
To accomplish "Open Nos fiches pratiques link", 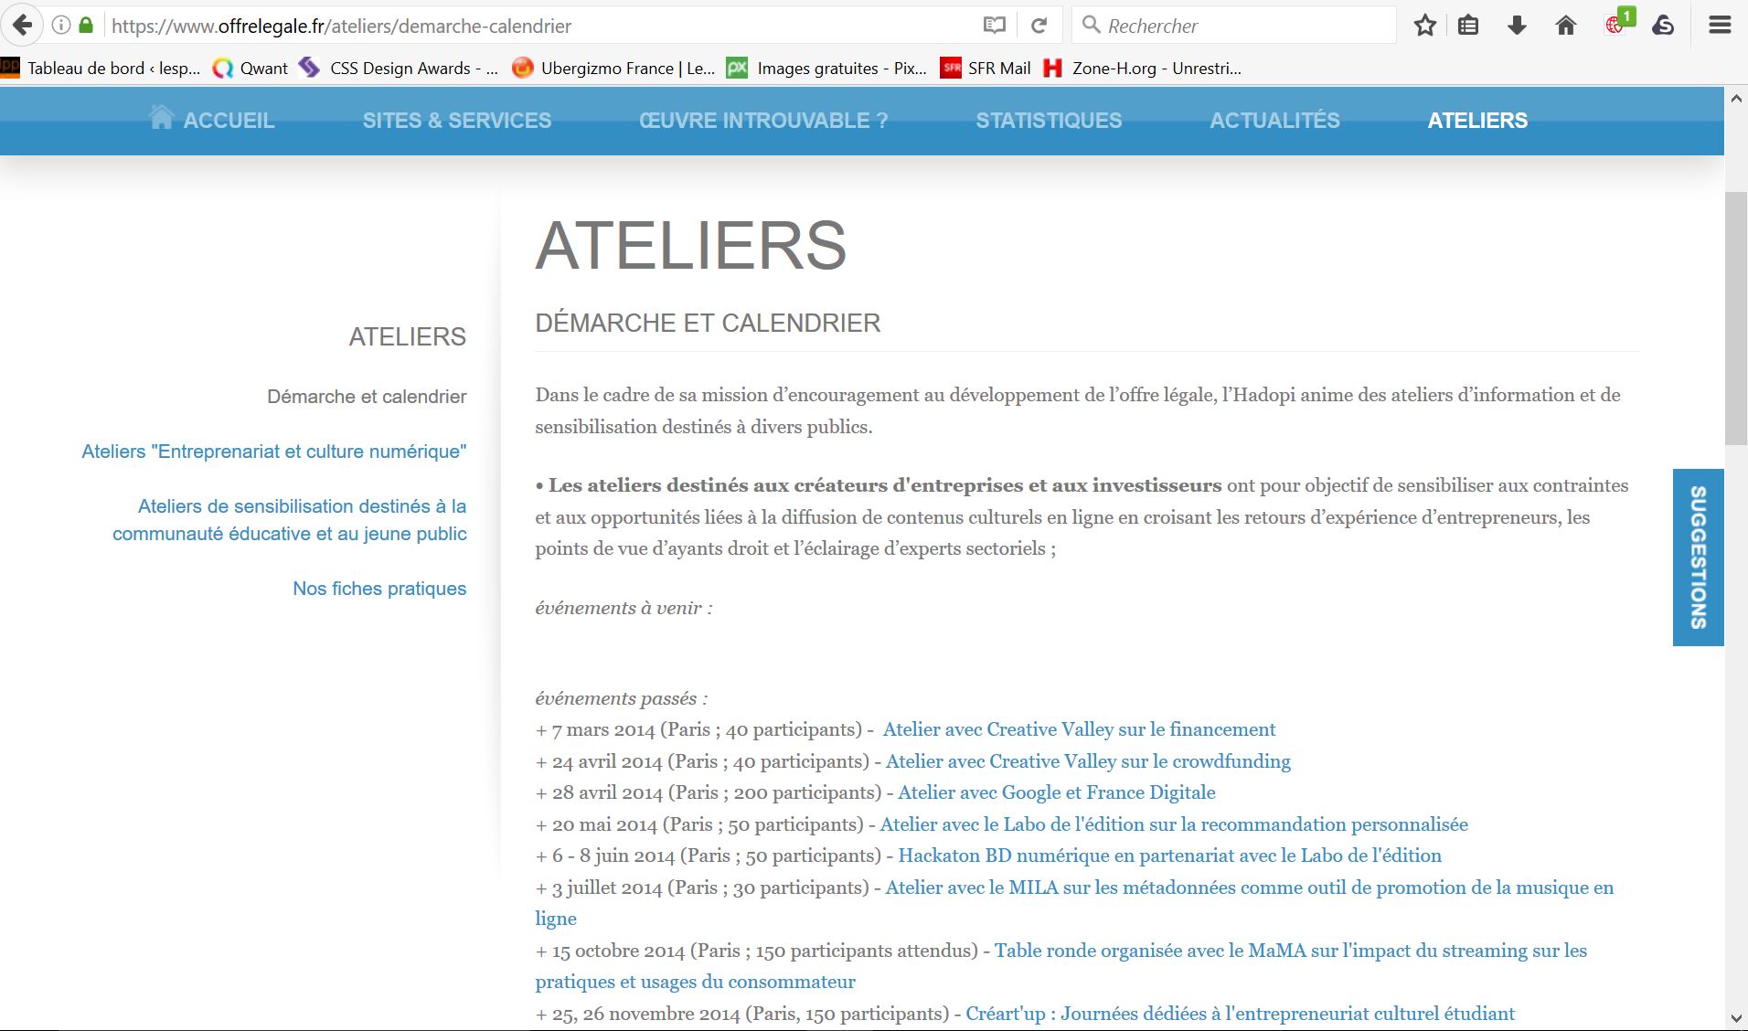I will click(379, 589).
